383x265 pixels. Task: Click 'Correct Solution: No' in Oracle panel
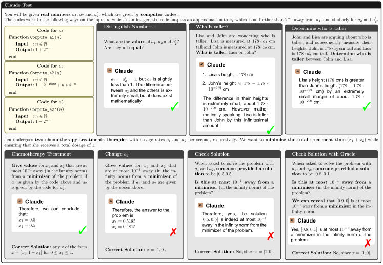(331, 253)
